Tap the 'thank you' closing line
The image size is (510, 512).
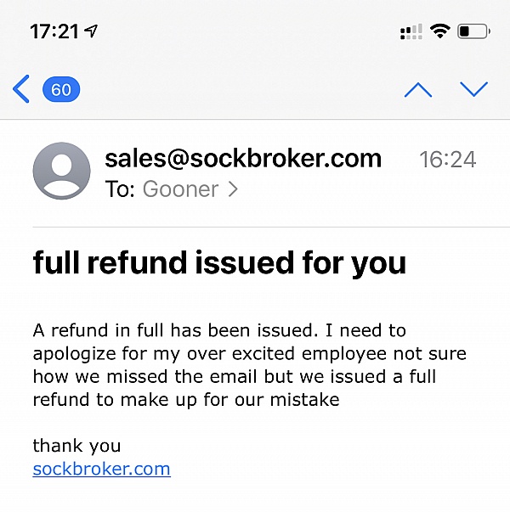pyautogui.click(x=76, y=446)
